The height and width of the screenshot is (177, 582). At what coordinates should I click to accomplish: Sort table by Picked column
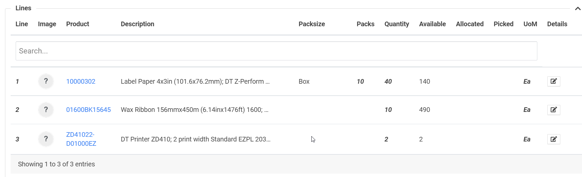[503, 24]
